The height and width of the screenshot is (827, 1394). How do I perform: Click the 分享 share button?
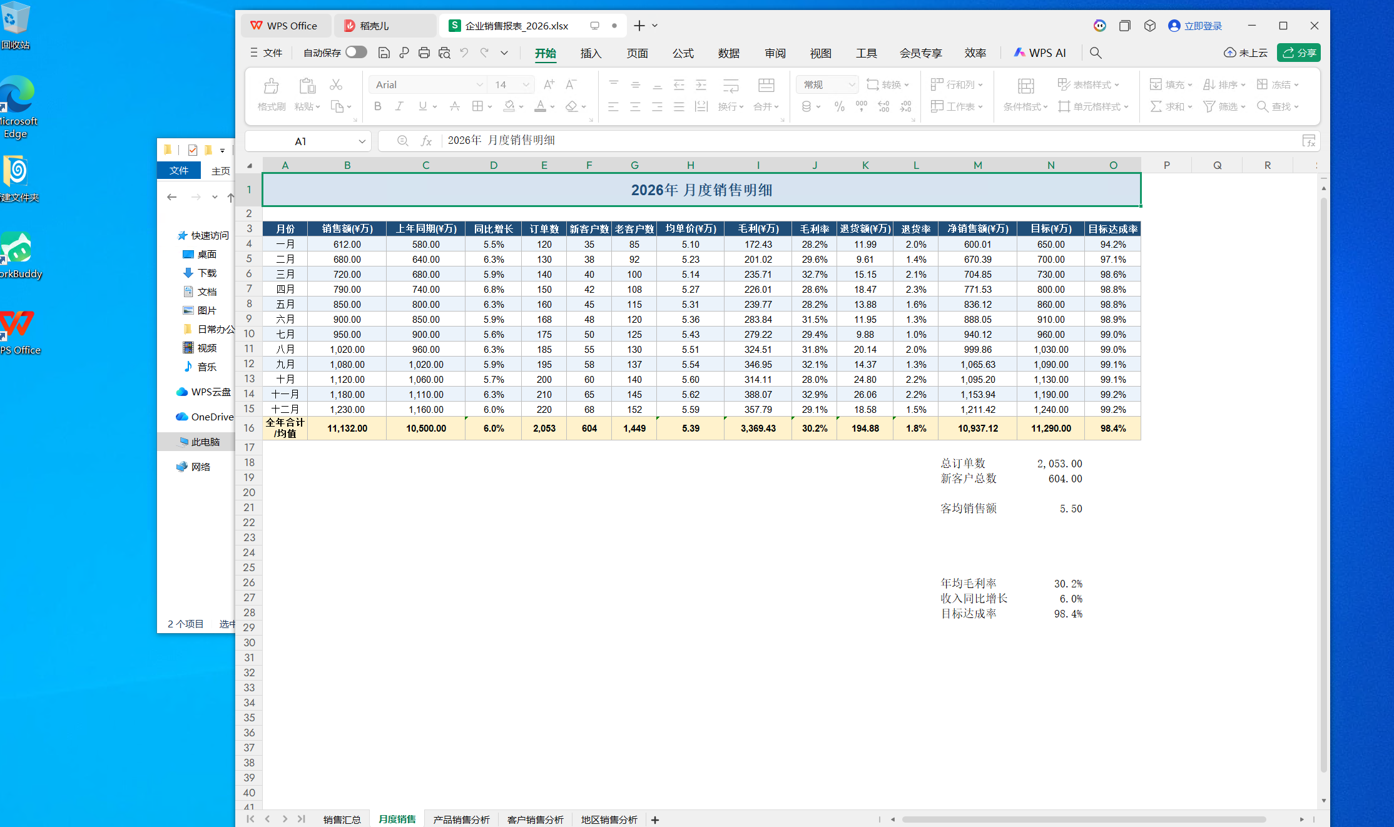1299,53
